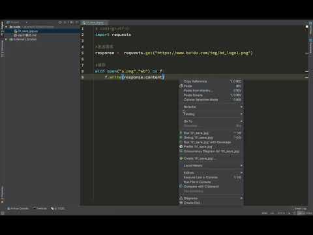313x235 pixels.
Task: Click the Compare with Clipboard icon
Action: (181, 187)
